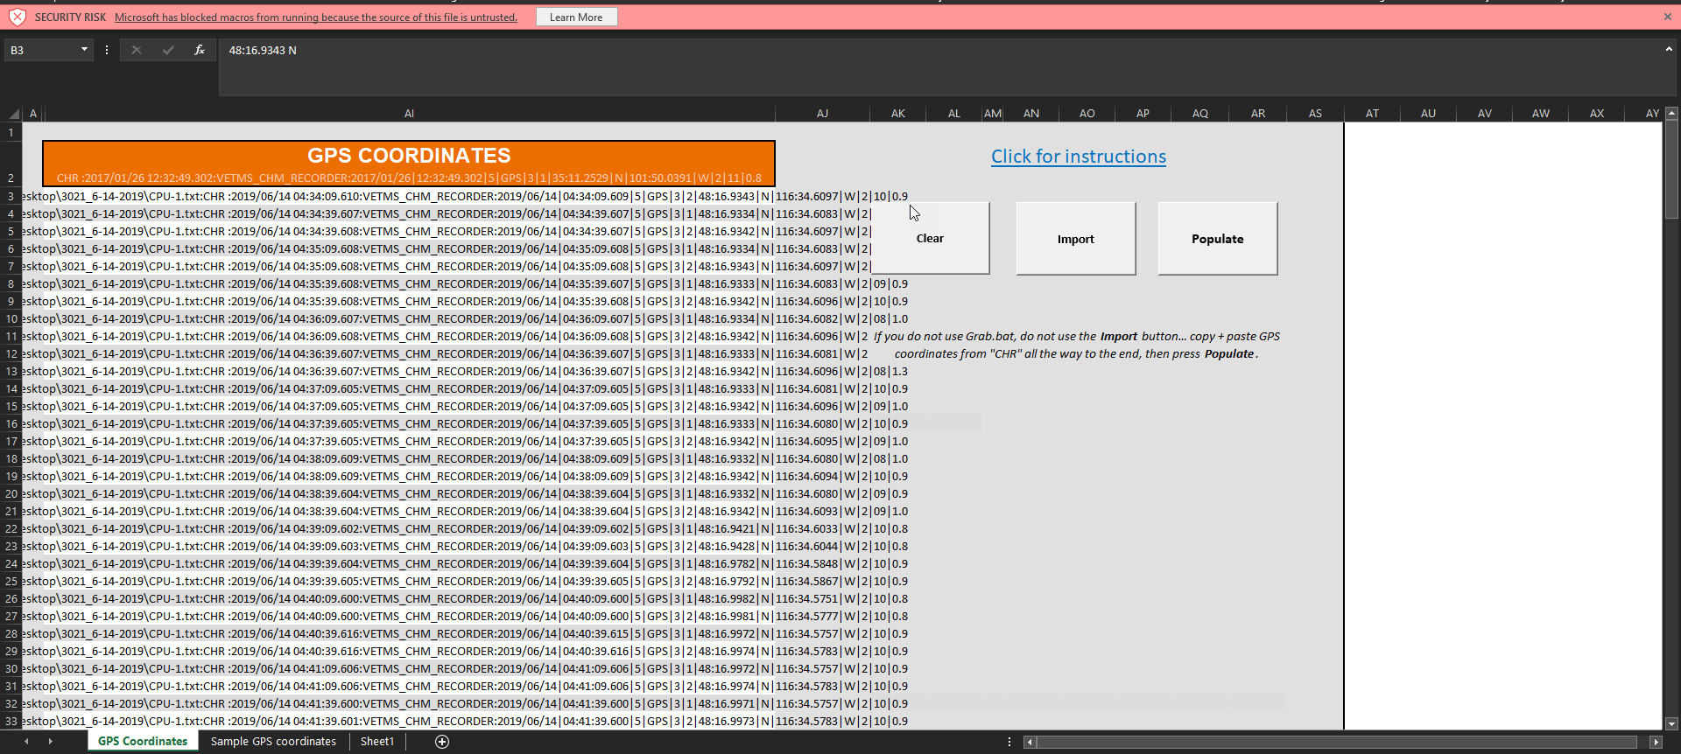Open the Insert Function fx icon
This screenshot has width=1681, height=754.
pyautogui.click(x=200, y=50)
